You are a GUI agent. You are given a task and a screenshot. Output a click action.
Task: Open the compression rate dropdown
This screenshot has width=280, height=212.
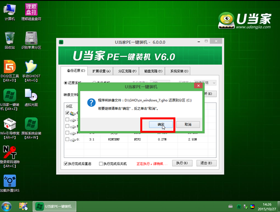tap(206, 83)
